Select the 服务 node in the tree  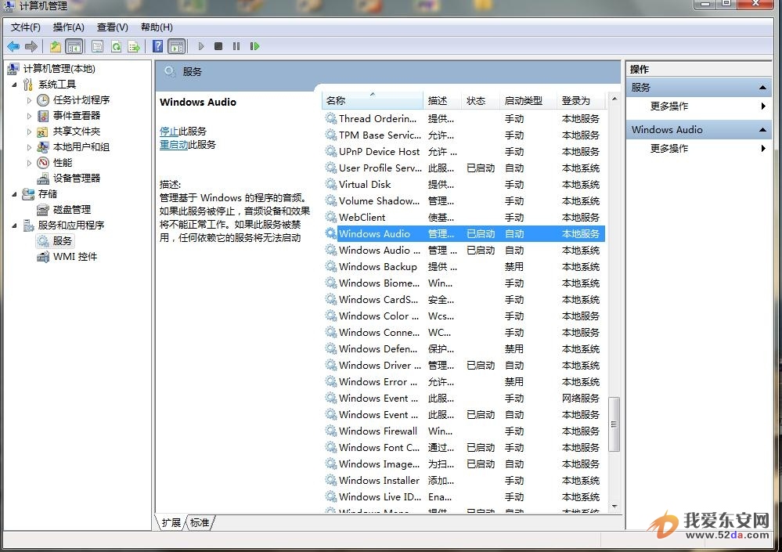coord(63,241)
